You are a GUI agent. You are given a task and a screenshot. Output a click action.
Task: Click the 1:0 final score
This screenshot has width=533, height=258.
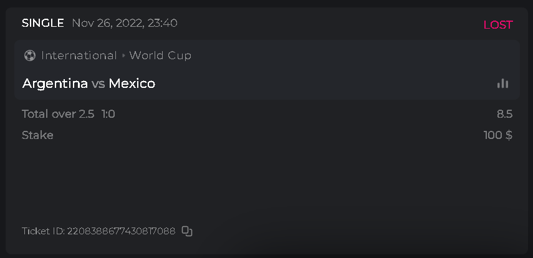[108, 114]
